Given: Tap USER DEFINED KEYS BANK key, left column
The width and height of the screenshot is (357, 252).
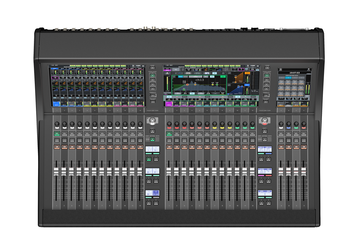Looking at the screenshot, I should tap(152, 139).
